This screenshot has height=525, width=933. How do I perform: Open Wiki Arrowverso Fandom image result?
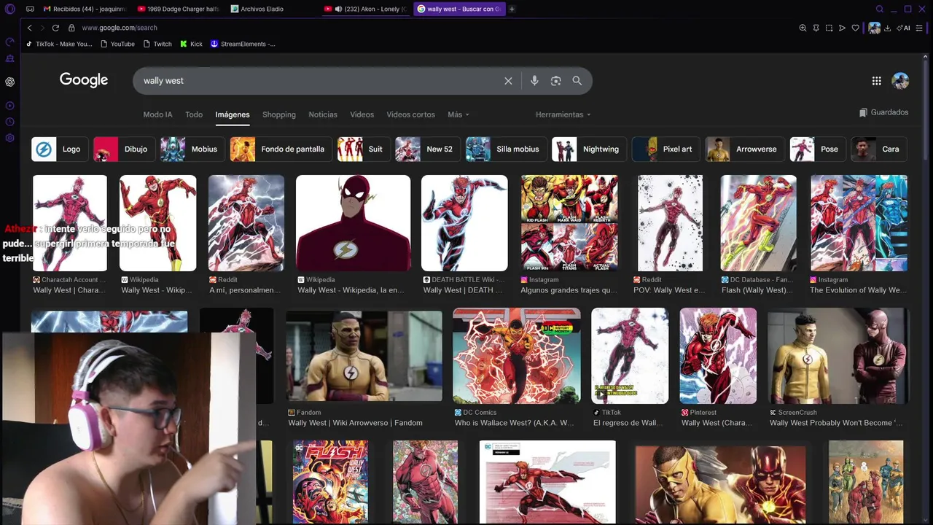(364, 356)
